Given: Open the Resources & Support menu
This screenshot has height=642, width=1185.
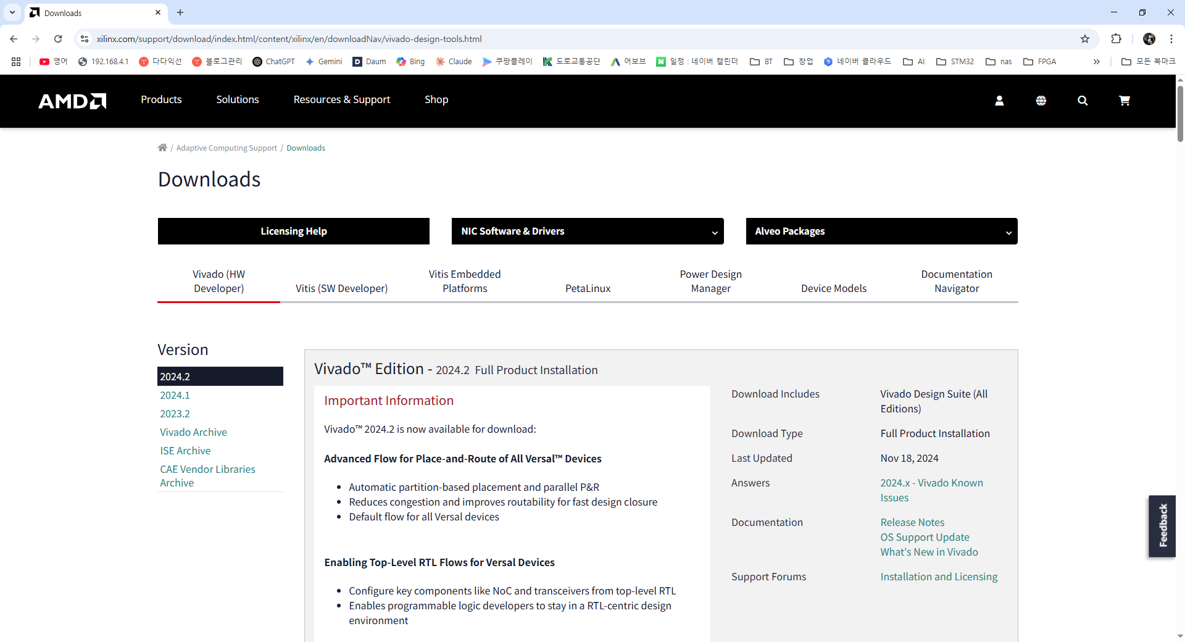Looking at the screenshot, I should coord(342,100).
